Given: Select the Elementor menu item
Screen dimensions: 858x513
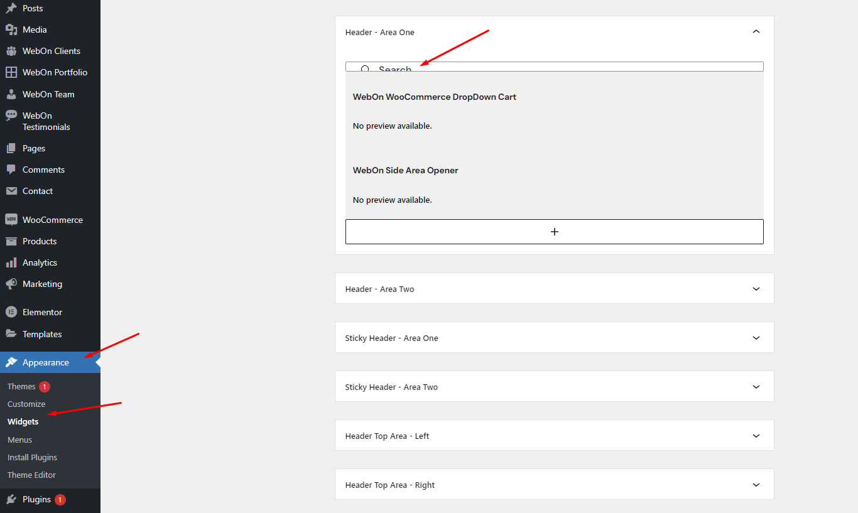Looking at the screenshot, I should coord(42,312).
